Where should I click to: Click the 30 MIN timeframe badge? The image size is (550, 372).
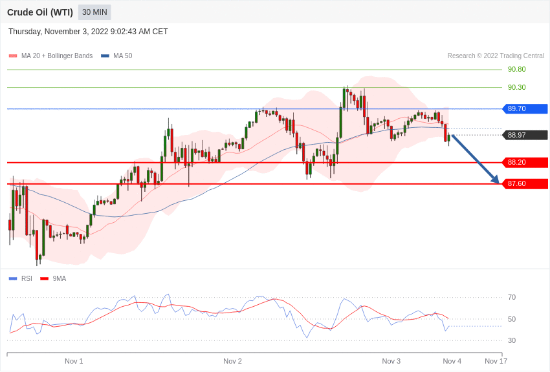coord(94,12)
